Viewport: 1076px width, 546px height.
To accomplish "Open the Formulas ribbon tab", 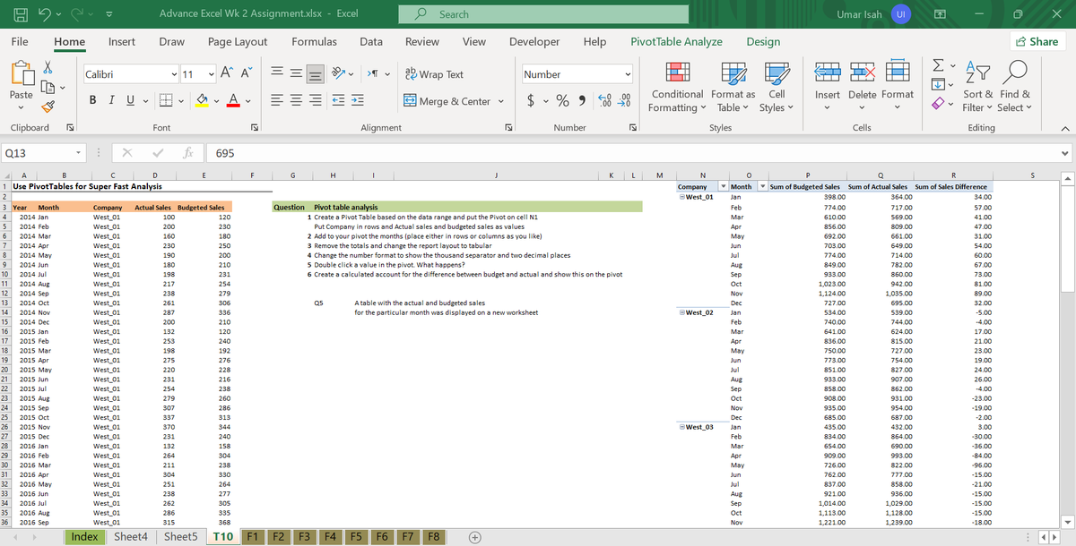I will tap(314, 41).
